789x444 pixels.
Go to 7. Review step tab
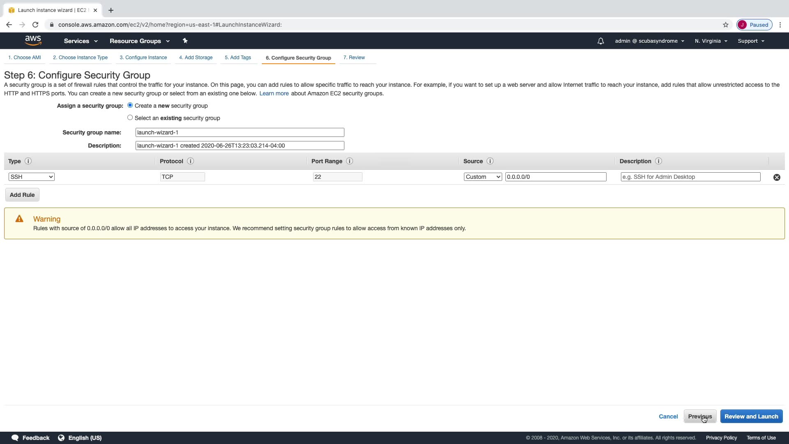pos(354,58)
